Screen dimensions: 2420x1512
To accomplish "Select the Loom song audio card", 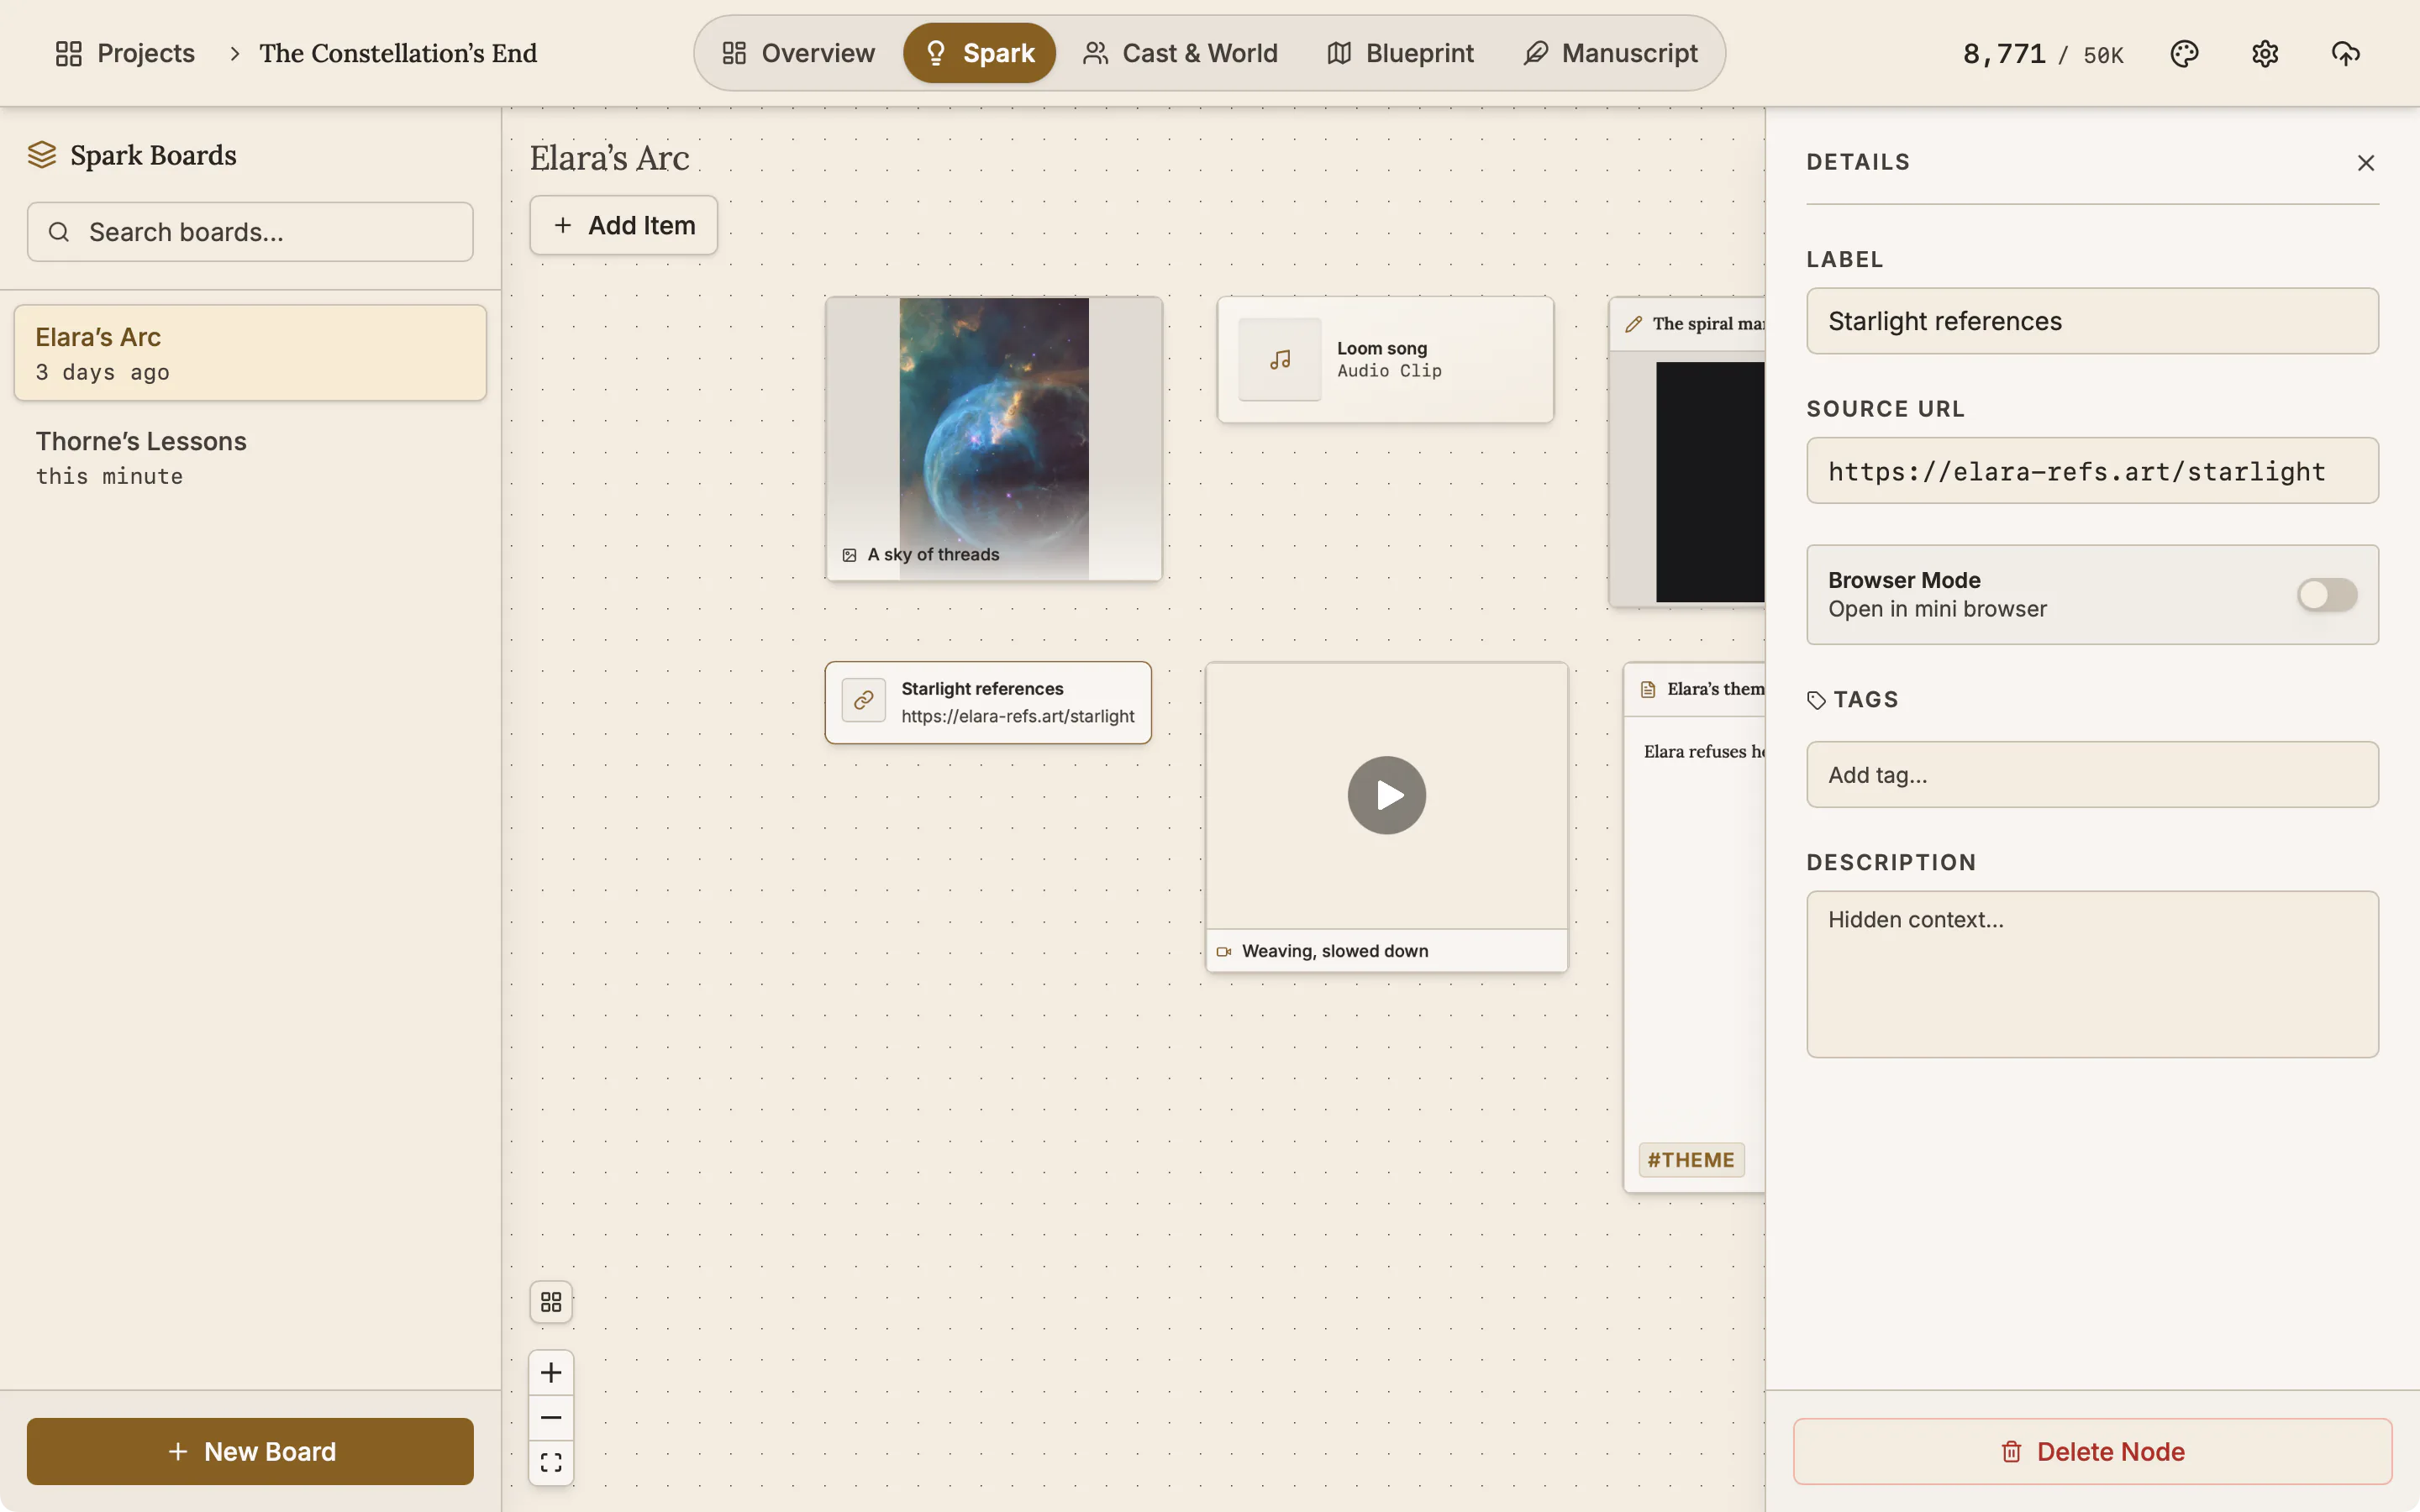I will 1385,359.
